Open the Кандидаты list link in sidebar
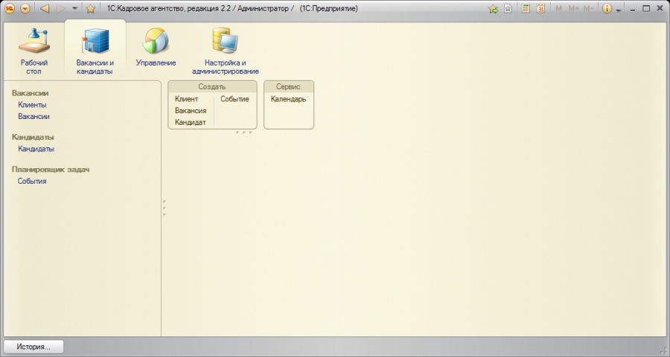Viewport: 670px width, 357px height. click(x=36, y=149)
